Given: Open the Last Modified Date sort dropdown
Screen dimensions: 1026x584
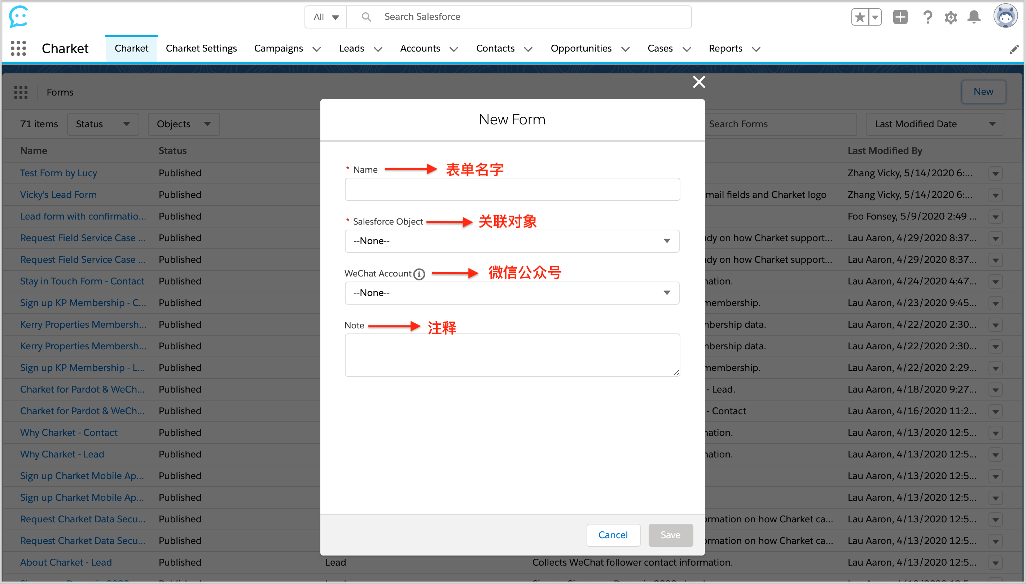Looking at the screenshot, I should pyautogui.click(x=935, y=124).
